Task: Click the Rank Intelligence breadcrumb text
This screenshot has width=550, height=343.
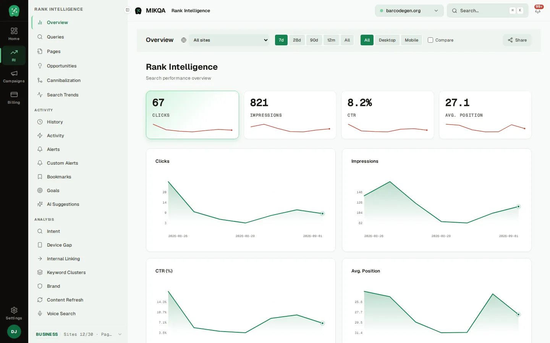Action: (x=191, y=11)
